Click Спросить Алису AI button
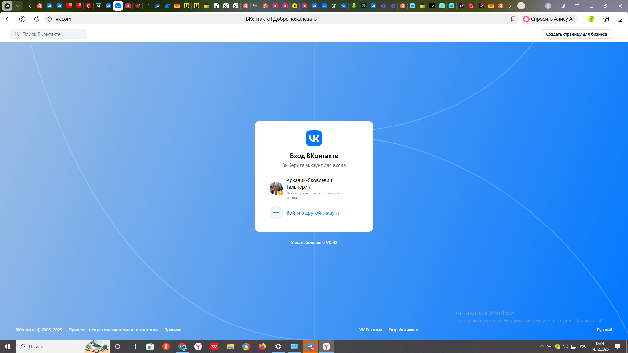The image size is (628, 353). tap(549, 19)
